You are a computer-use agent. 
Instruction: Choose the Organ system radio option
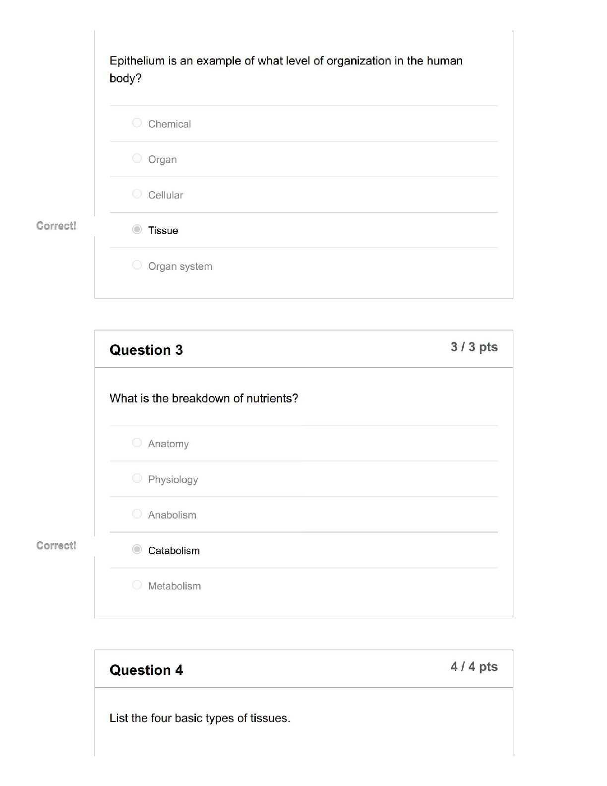137,265
